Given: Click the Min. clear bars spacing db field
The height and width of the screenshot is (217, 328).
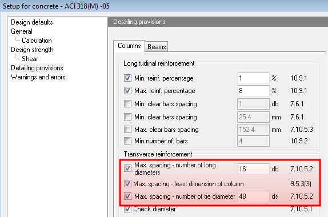Looking at the screenshot, I should [x=253, y=104].
